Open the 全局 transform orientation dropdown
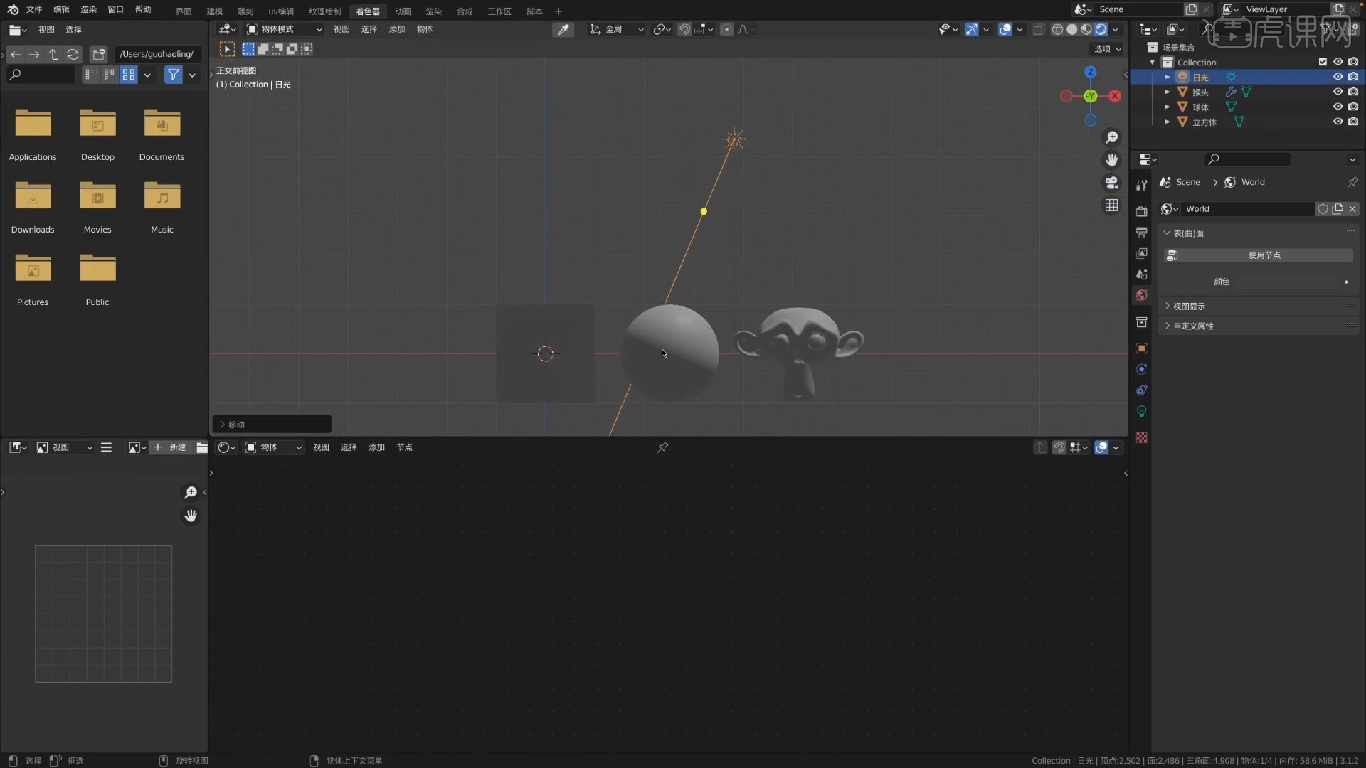The image size is (1366, 768). pyautogui.click(x=616, y=29)
